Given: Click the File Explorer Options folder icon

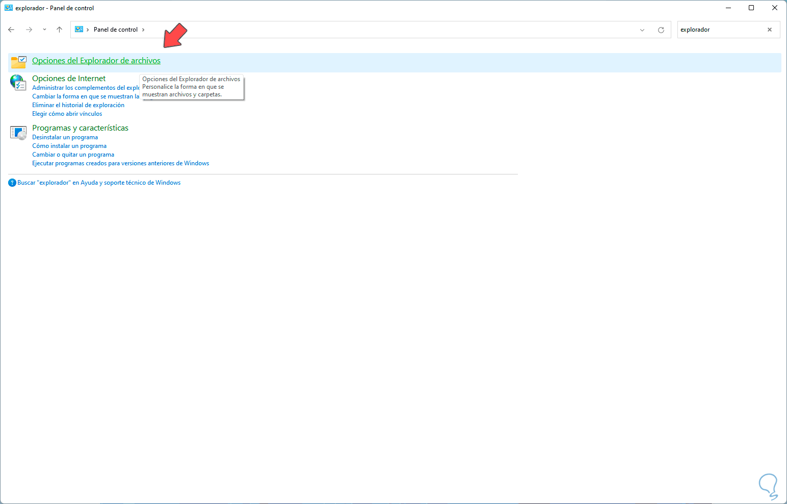Looking at the screenshot, I should 18,62.
